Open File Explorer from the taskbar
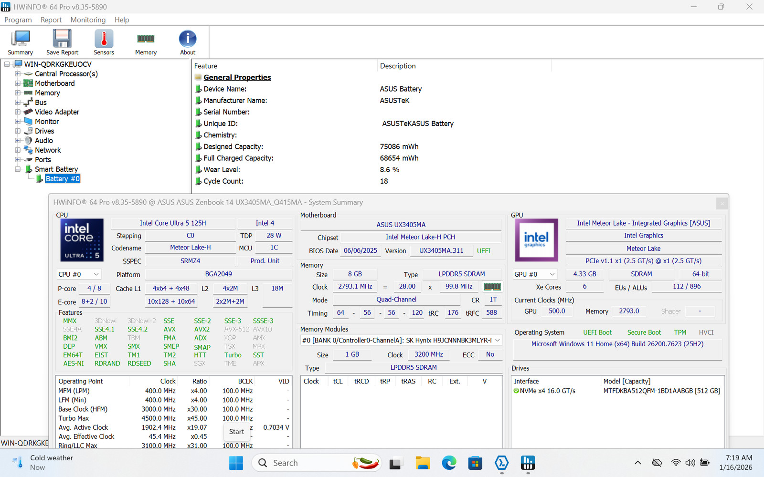This screenshot has width=764, height=477. pyautogui.click(x=423, y=463)
